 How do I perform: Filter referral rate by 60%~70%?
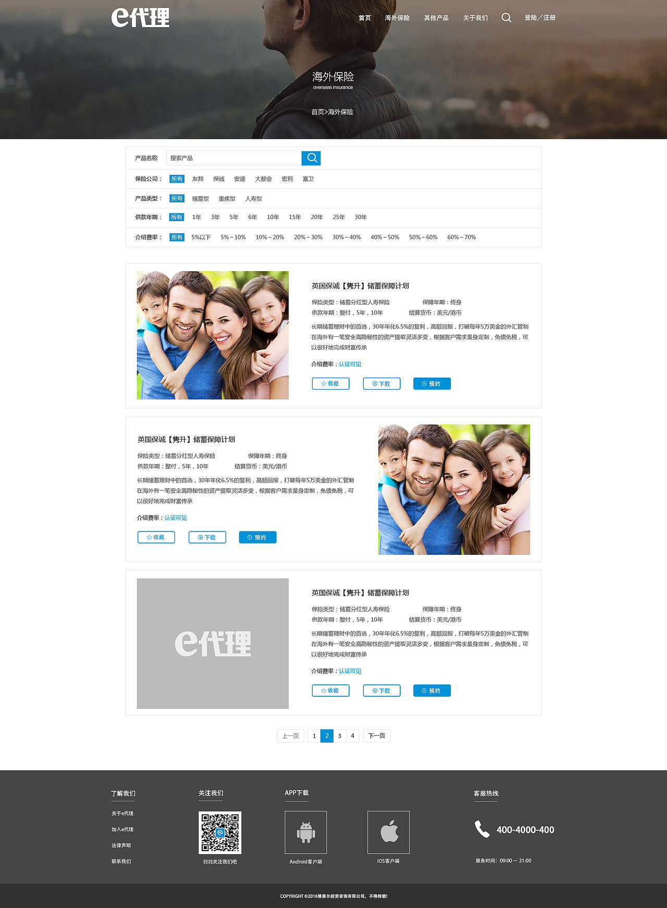[x=462, y=237]
